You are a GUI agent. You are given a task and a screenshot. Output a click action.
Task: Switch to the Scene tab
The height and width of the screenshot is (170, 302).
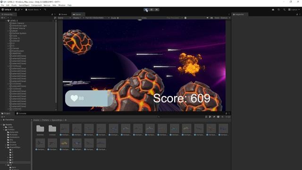(x=63, y=15)
